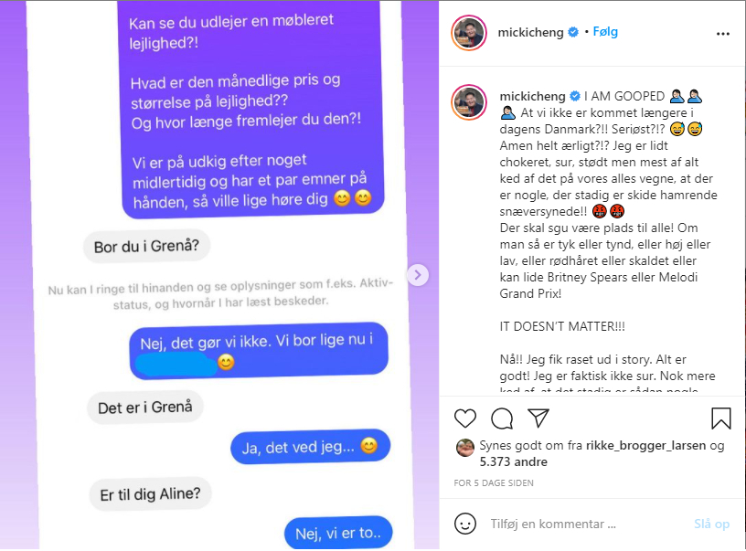
Task: Open rikke_brogger_larsen profile link
Action: (645, 445)
